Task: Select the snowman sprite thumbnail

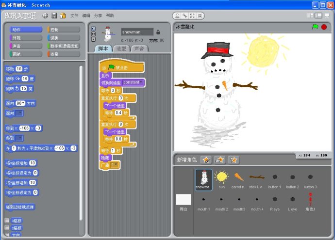Action: pyautogui.click(x=204, y=179)
